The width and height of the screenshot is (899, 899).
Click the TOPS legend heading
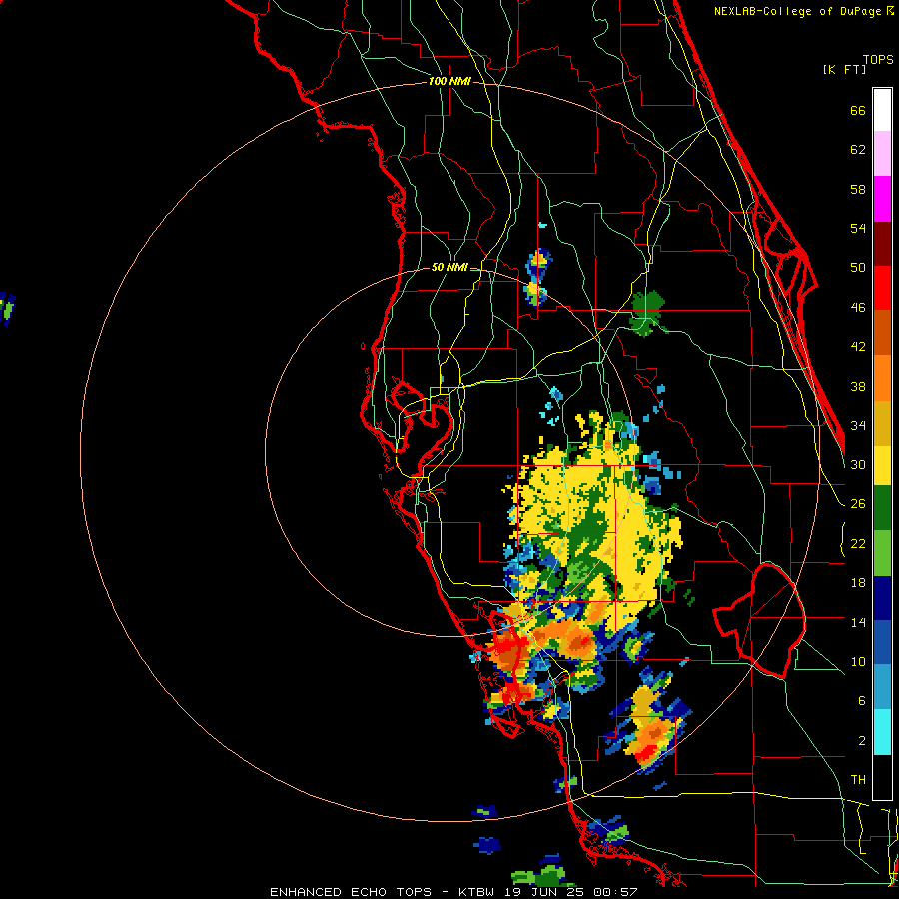[x=878, y=60]
